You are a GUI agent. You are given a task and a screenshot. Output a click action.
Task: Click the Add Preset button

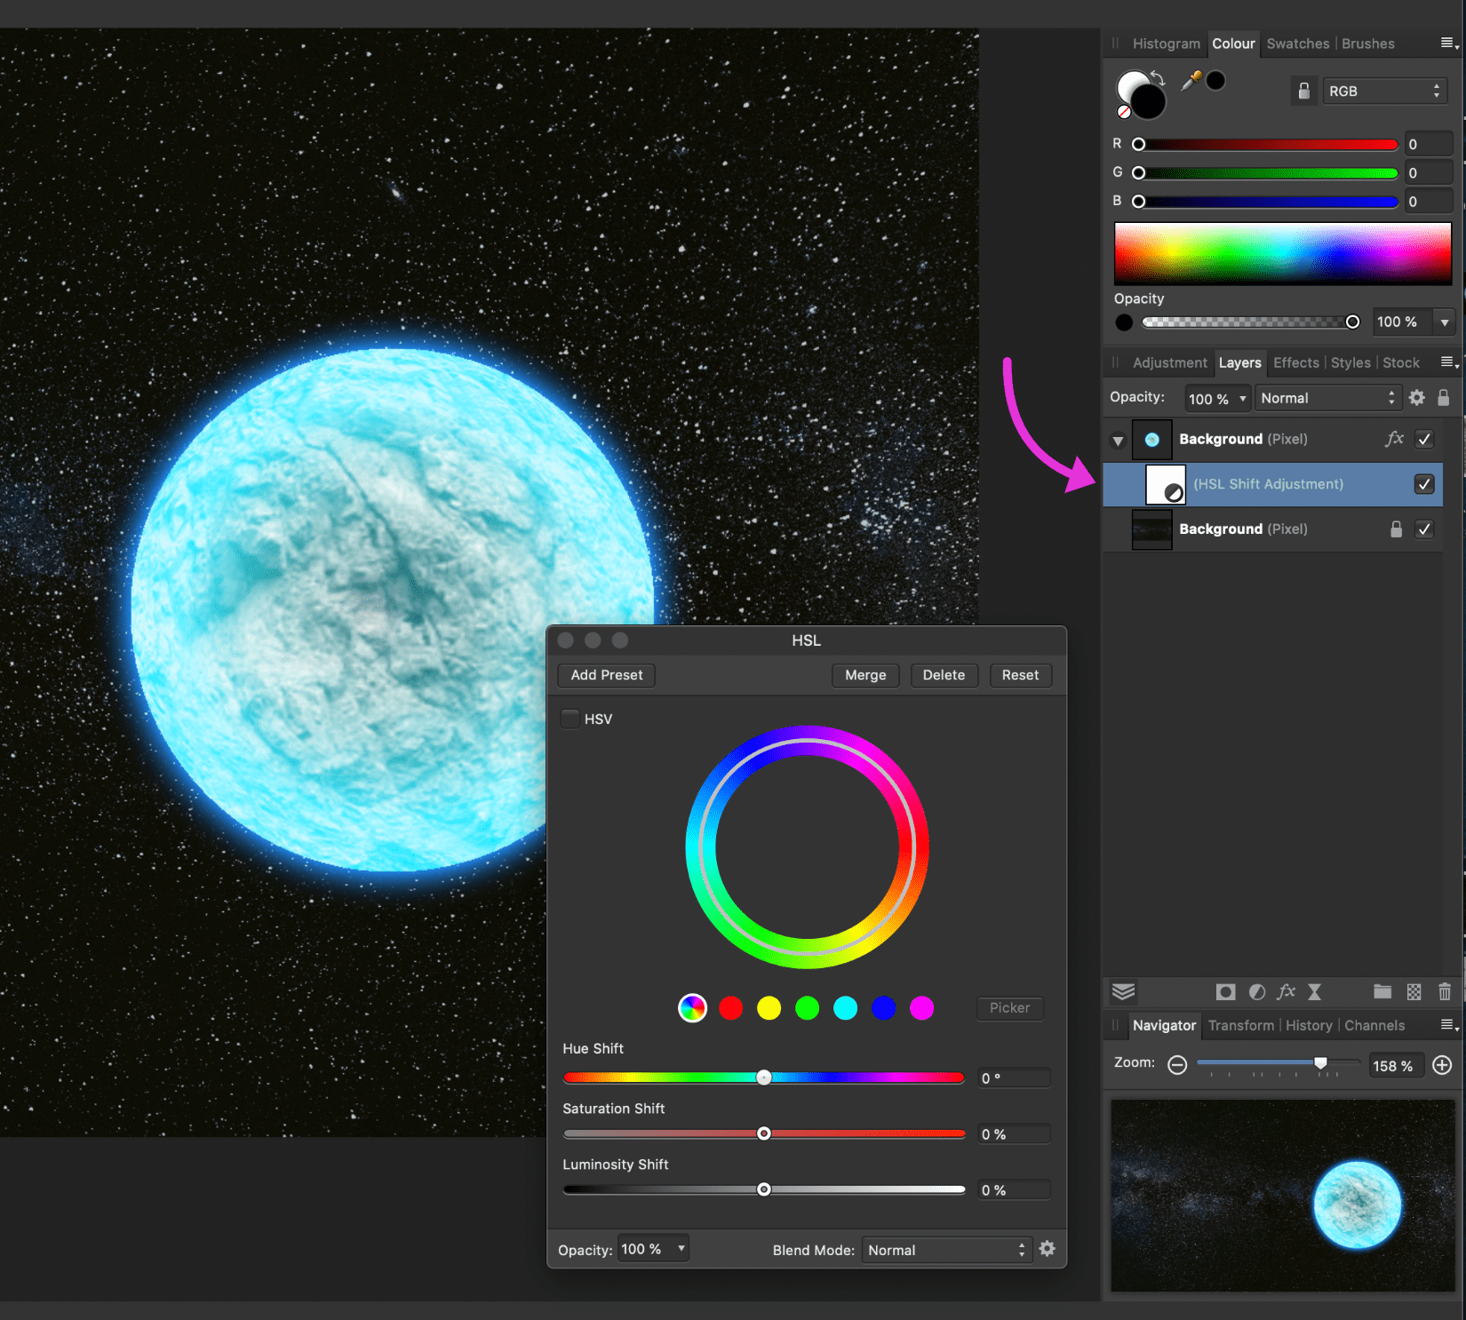click(606, 675)
